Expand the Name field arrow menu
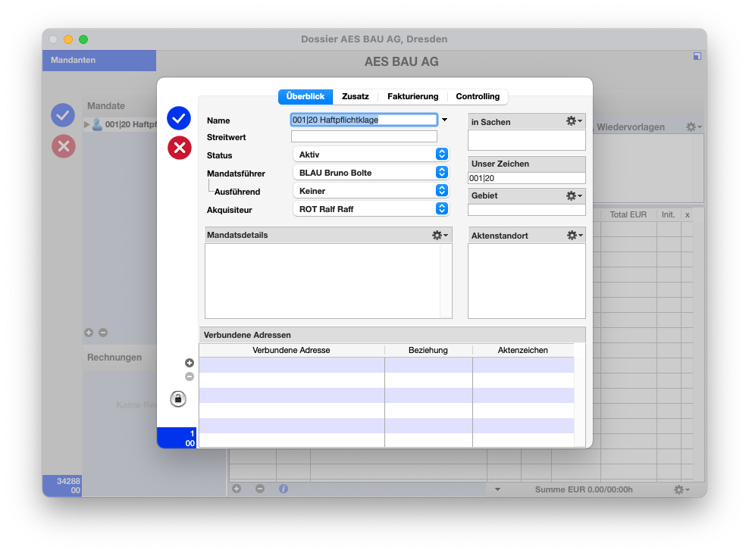This screenshot has width=749, height=553. click(x=445, y=120)
